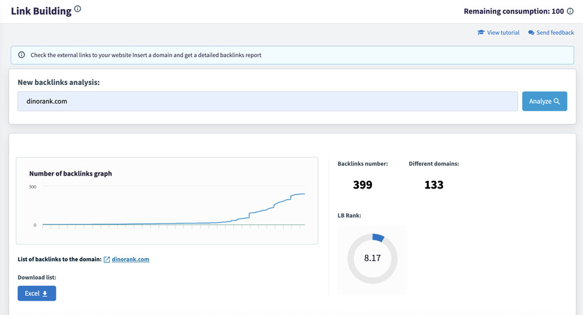Viewport: 583px width, 315px height.
Task: Select the Different domains value 133
Action: pos(434,185)
